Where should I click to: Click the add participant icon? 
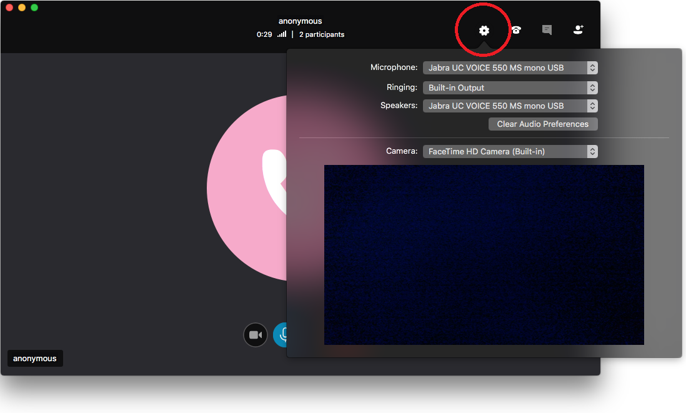[x=578, y=30]
